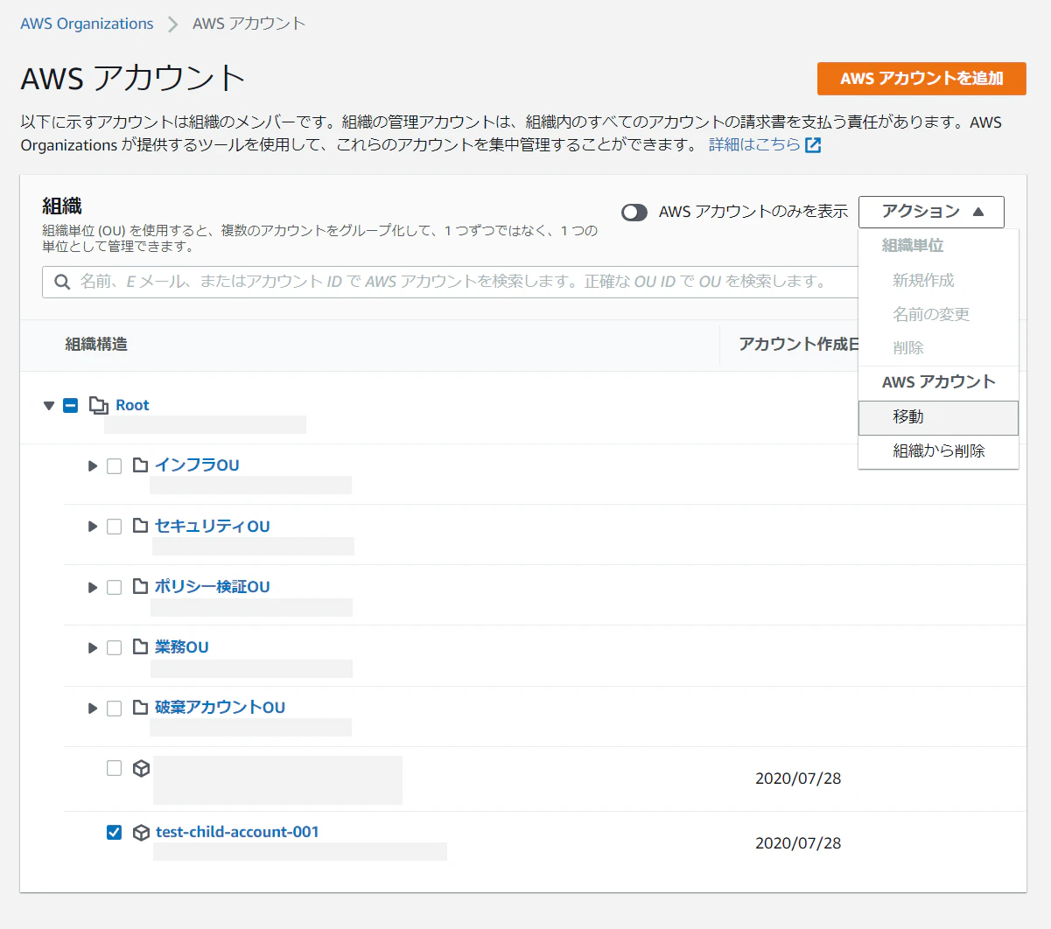Click the ポリシー検証OU folder icon
Screen dimensions: 1051x929
(140, 586)
